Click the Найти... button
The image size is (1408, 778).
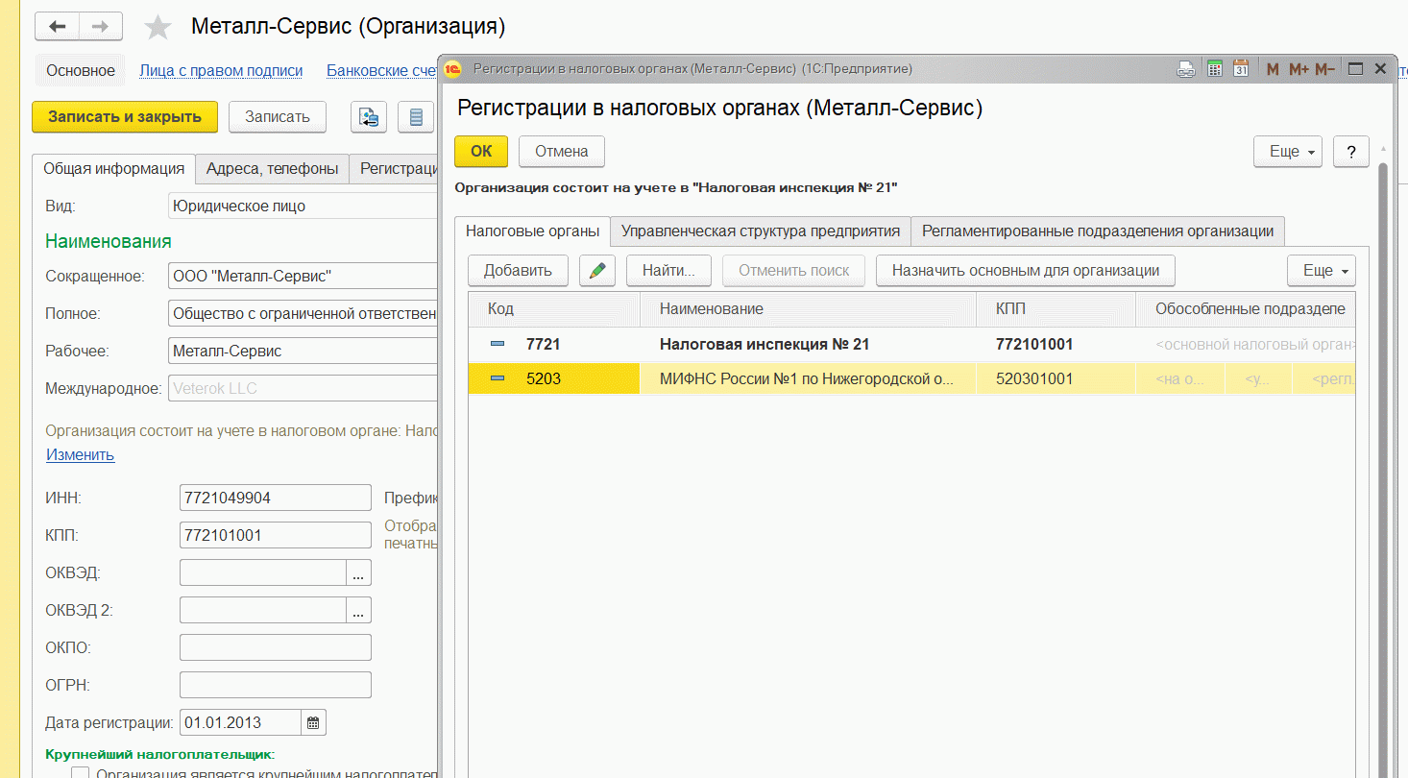[x=669, y=270]
